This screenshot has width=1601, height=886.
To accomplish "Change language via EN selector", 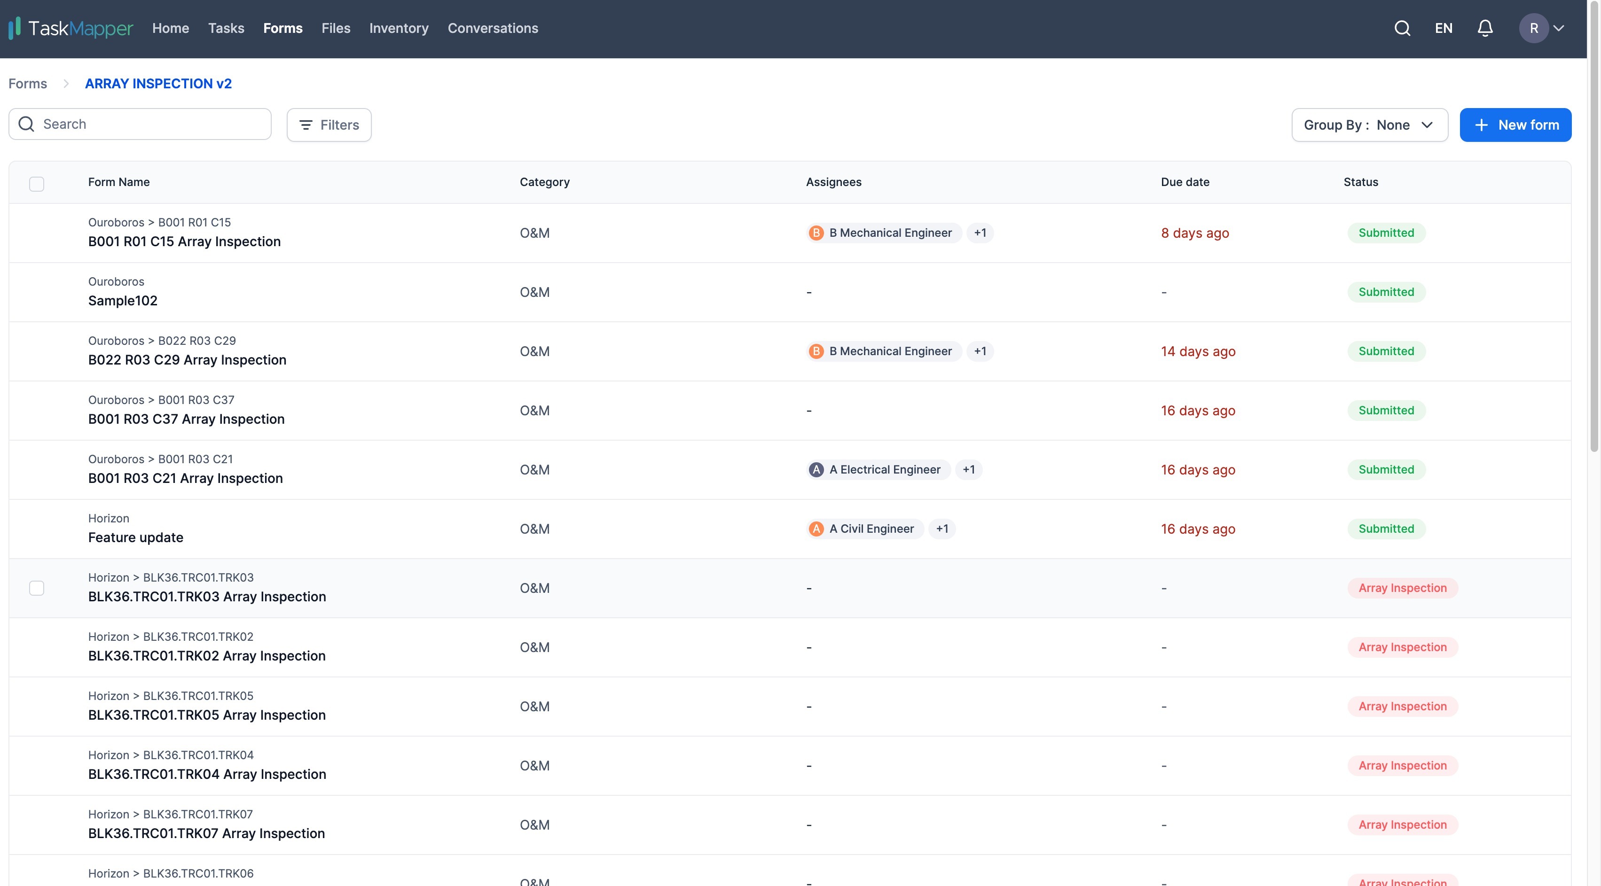I will 1443,28.
